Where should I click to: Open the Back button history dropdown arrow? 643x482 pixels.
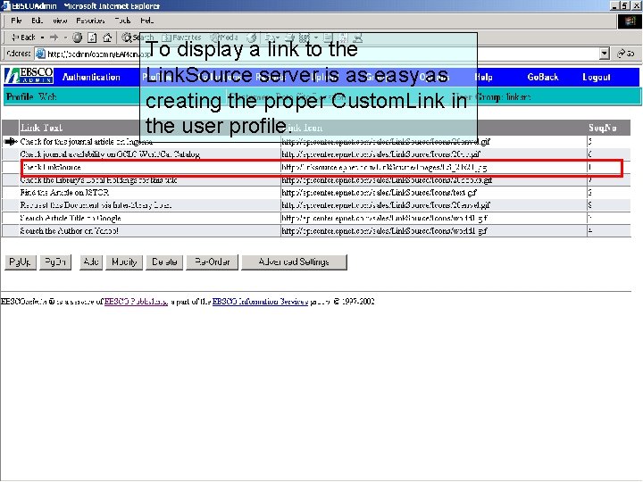42,37
